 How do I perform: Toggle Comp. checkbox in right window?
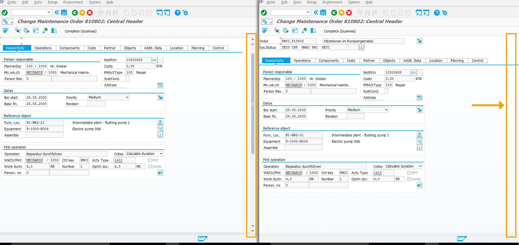click(x=409, y=179)
